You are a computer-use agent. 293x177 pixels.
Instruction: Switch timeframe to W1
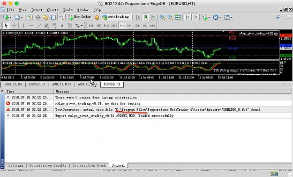(x=145, y=26)
